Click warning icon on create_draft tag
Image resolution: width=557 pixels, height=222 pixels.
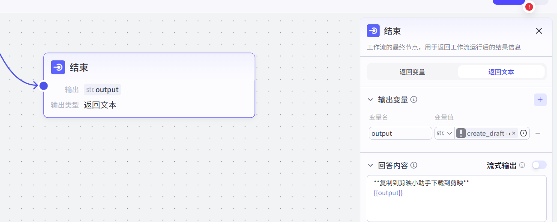pyautogui.click(x=461, y=133)
